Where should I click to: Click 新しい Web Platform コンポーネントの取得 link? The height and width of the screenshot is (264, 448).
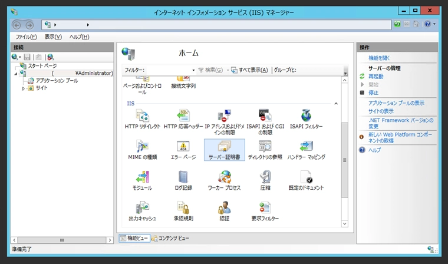(x=400, y=137)
